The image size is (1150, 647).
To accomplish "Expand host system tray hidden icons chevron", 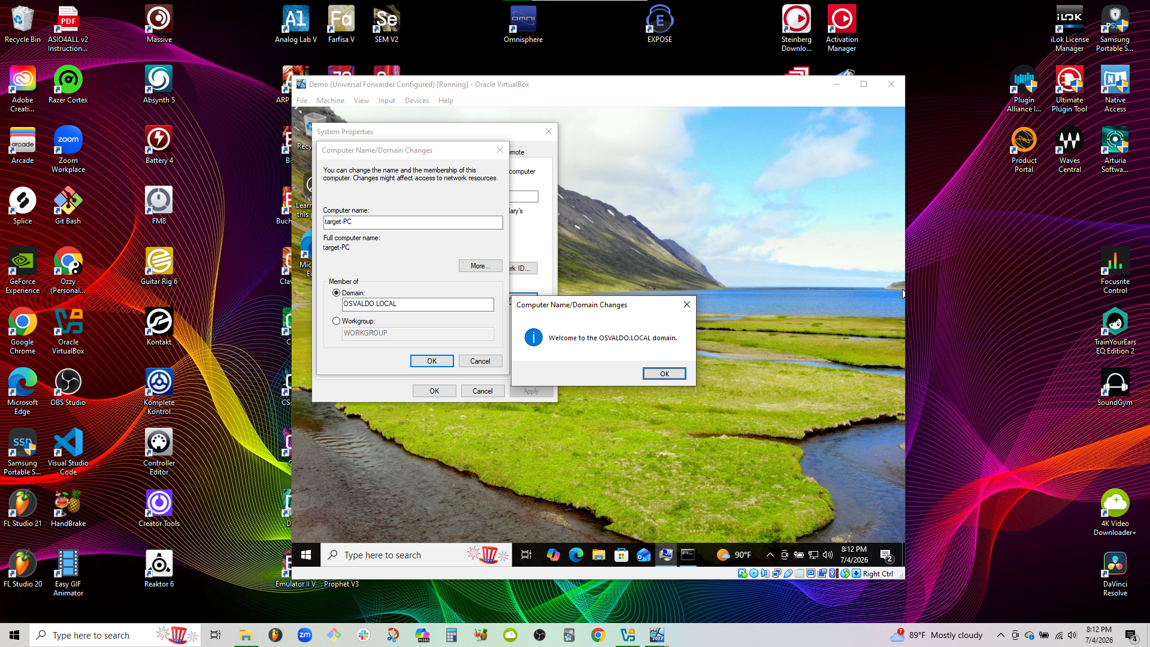I will pos(1000,635).
